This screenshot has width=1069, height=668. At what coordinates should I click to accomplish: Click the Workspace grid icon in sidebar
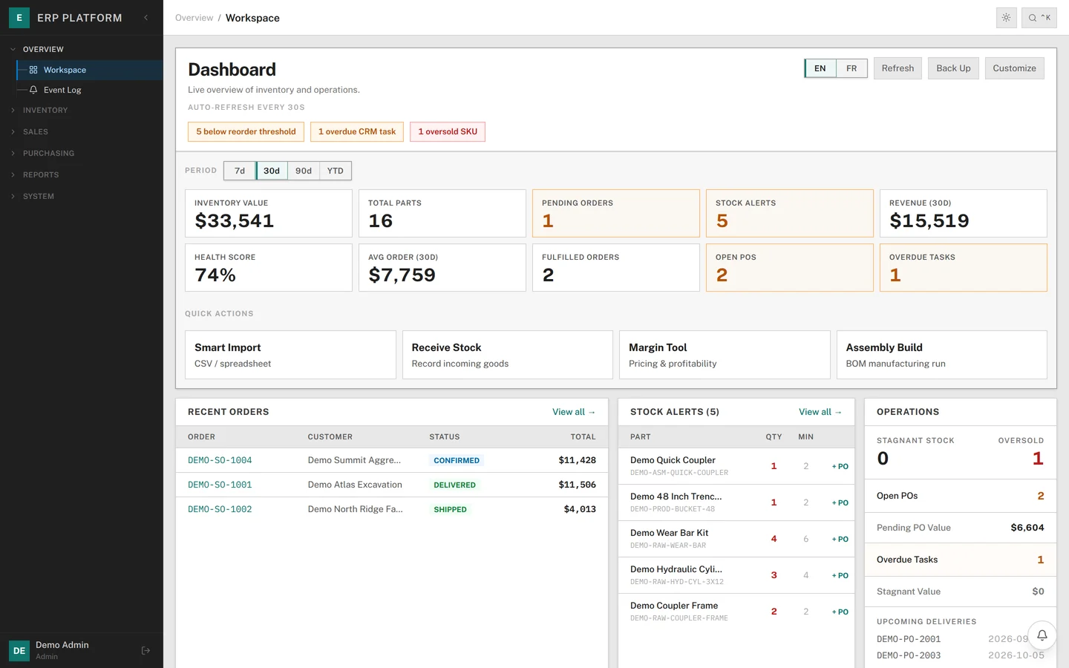click(33, 70)
